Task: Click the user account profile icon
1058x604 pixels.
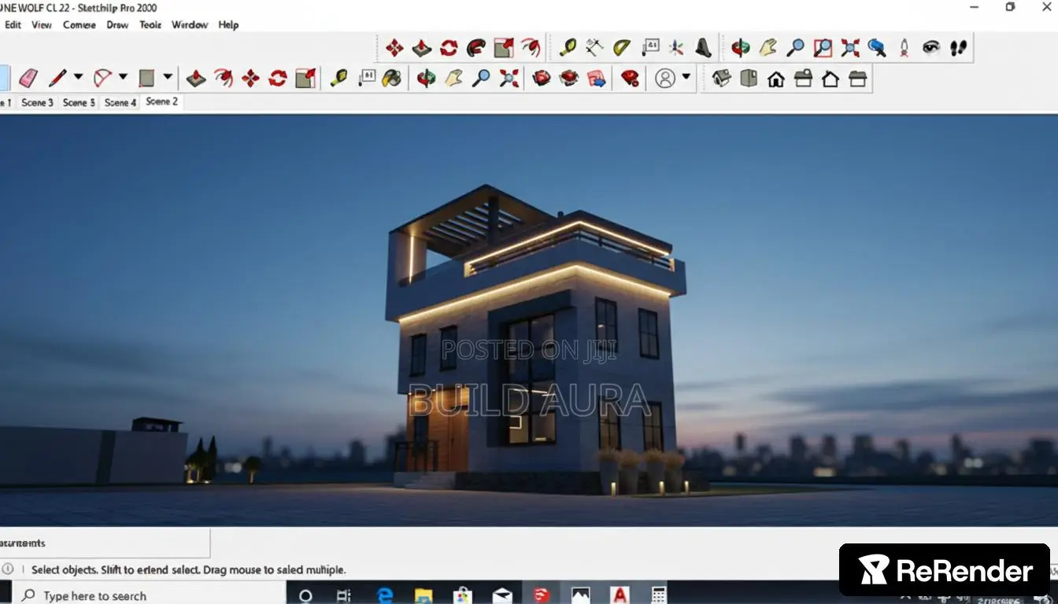Action: [665, 78]
